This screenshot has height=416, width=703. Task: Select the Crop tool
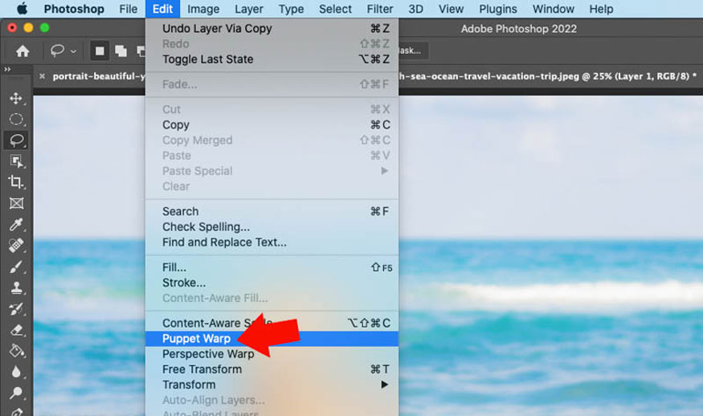click(16, 182)
